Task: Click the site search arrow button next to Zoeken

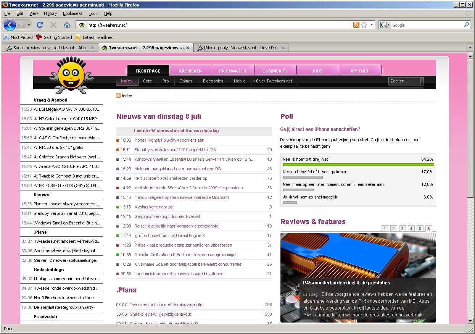Action: [422, 81]
